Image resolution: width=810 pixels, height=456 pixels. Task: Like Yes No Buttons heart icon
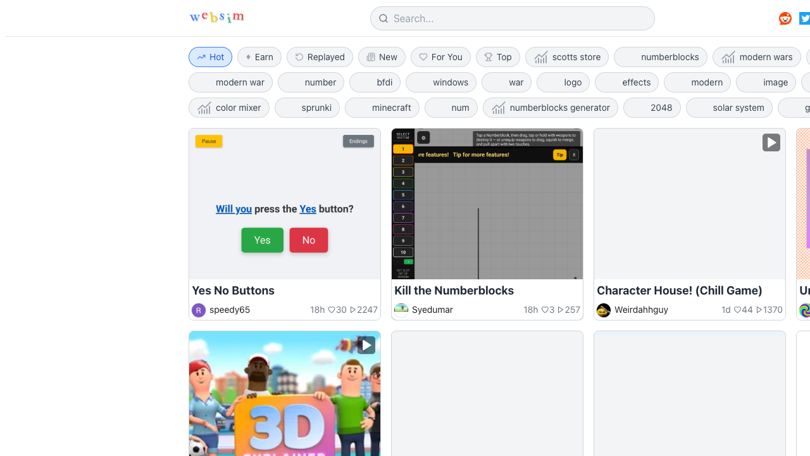pyautogui.click(x=332, y=310)
